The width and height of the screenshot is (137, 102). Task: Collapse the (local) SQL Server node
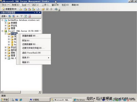tap(2, 31)
